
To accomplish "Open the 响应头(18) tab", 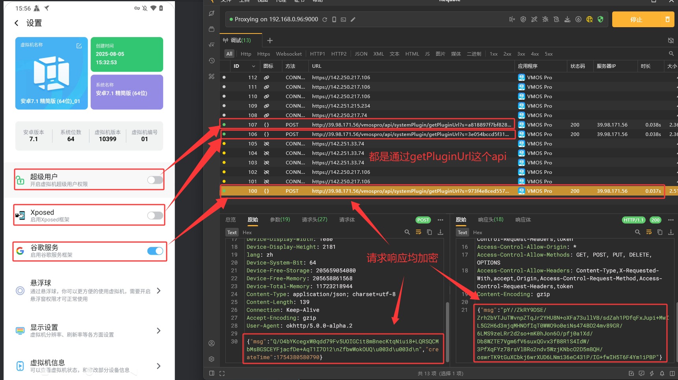I will [490, 220].
